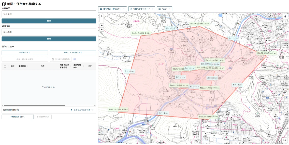289x145 pixels.
Task: Click the download icon in 地図をダウンロード button
Action: [x=131, y=9]
